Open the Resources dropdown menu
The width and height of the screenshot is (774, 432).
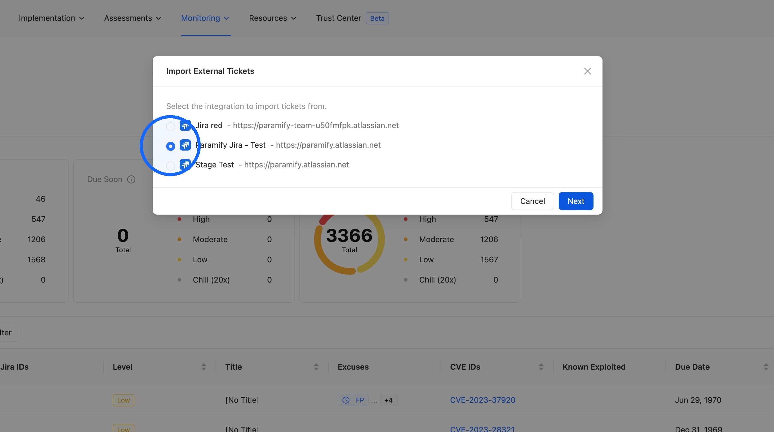273,18
